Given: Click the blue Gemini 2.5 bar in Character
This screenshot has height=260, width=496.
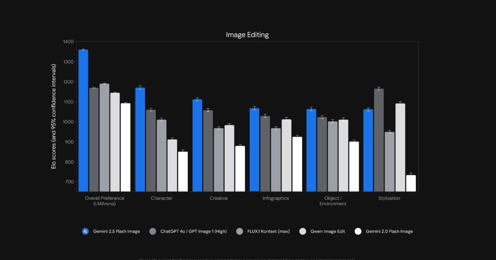Looking at the screenshot, I should point(141,139).
